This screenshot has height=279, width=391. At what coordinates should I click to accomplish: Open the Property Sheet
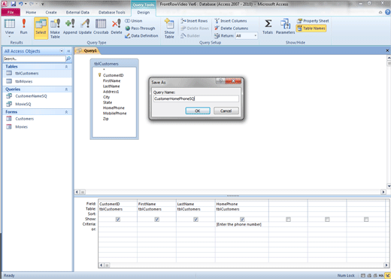(x=313, y=21)
